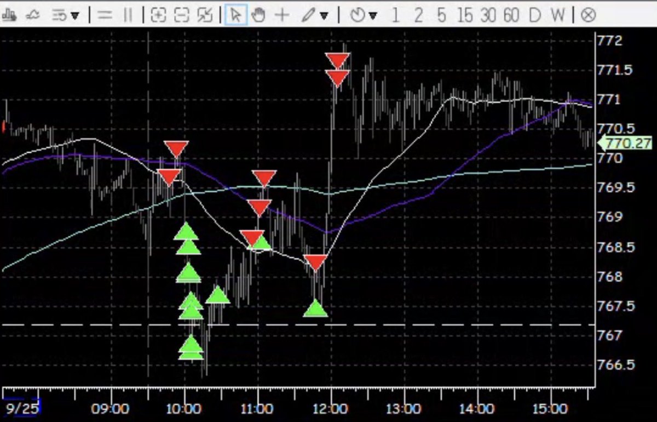The height and width of the screenshot is (422, 657).
Task: Click the 772 price axis label
Action: (x=610, y=41)
